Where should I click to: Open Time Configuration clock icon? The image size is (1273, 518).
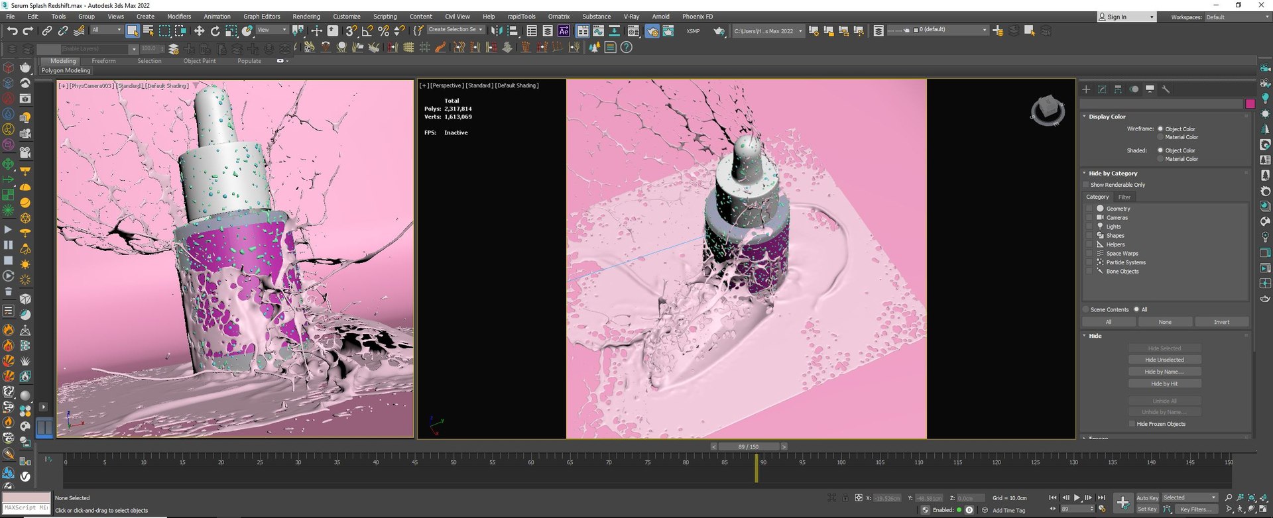(1102, 509)
